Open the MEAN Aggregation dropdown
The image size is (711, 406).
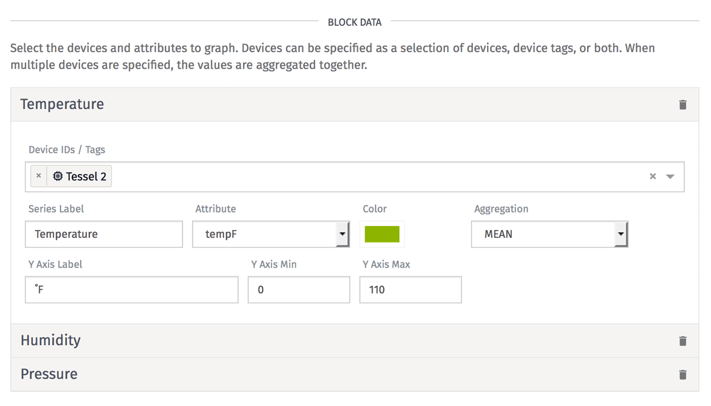[x=549, y=234]
